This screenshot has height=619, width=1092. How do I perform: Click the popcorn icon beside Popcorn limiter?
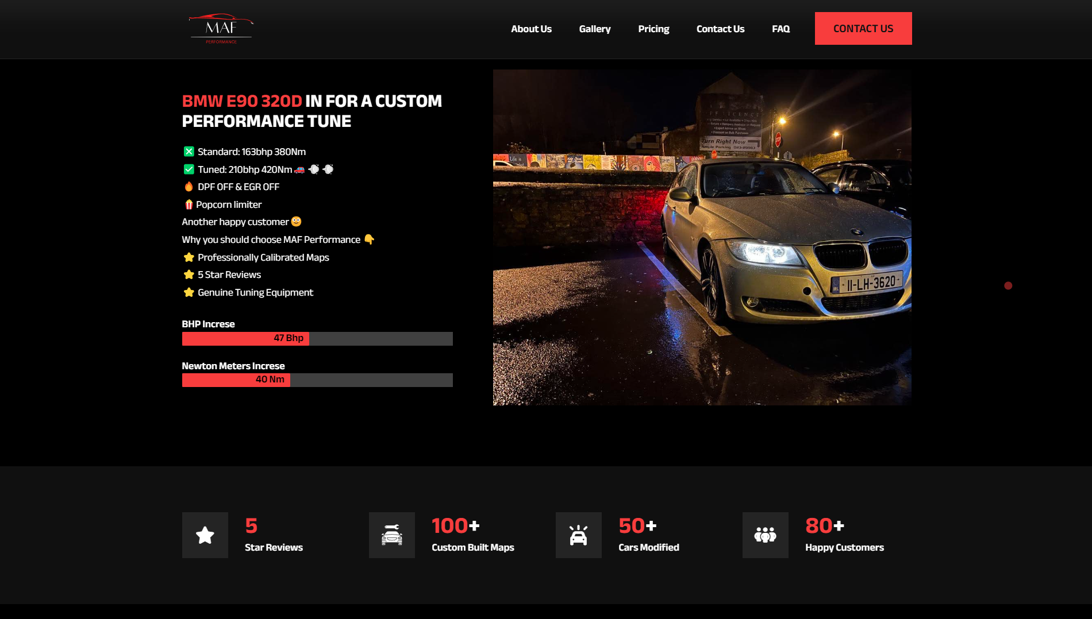pos(189,204)
